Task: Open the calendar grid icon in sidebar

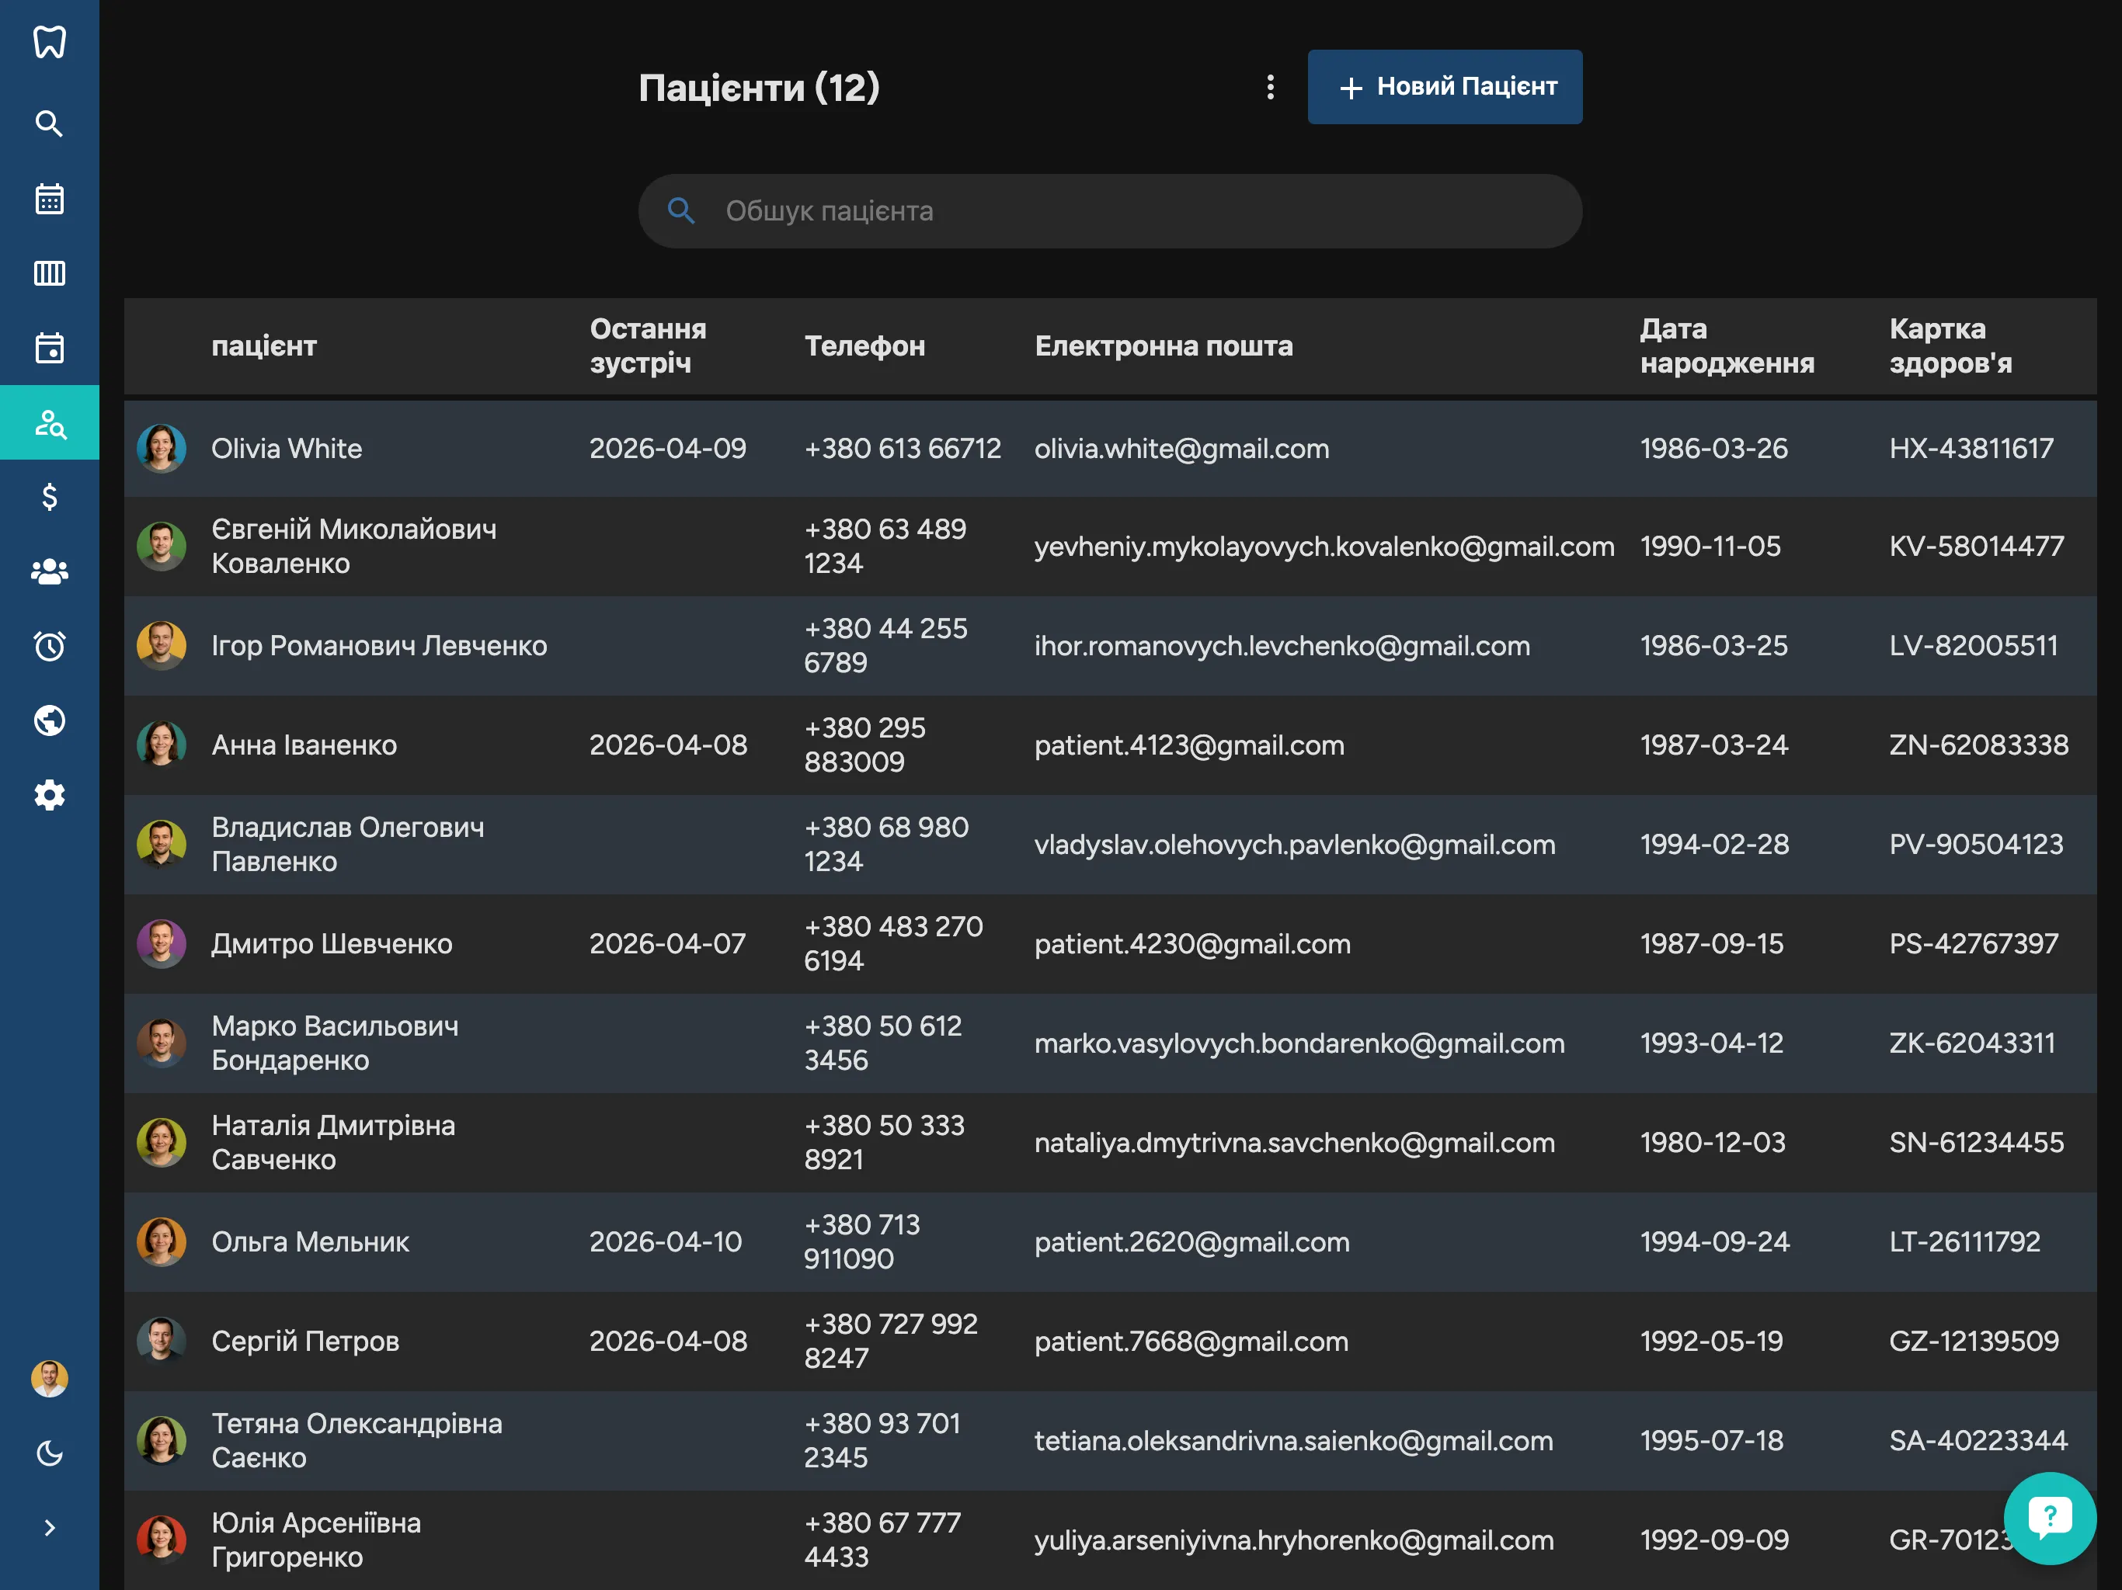Action: click(49, 199)
